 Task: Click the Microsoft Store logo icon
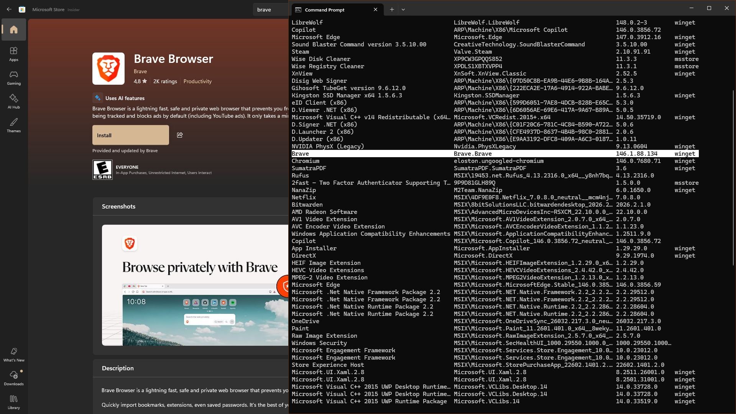[x=22, y=10]
